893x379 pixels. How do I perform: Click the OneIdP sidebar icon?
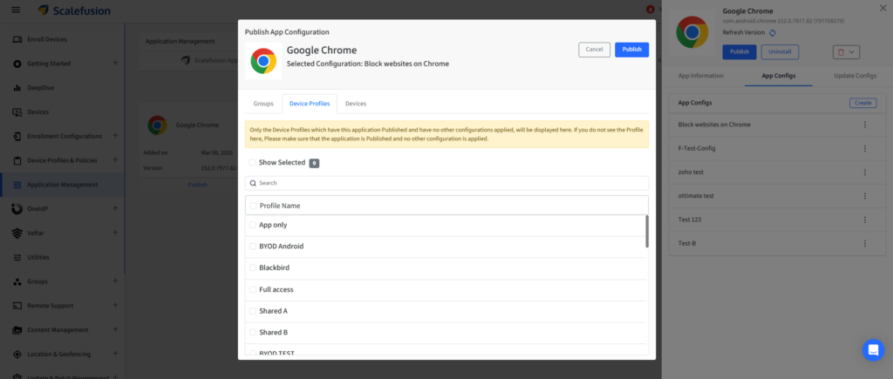click(x=17, y=209)
